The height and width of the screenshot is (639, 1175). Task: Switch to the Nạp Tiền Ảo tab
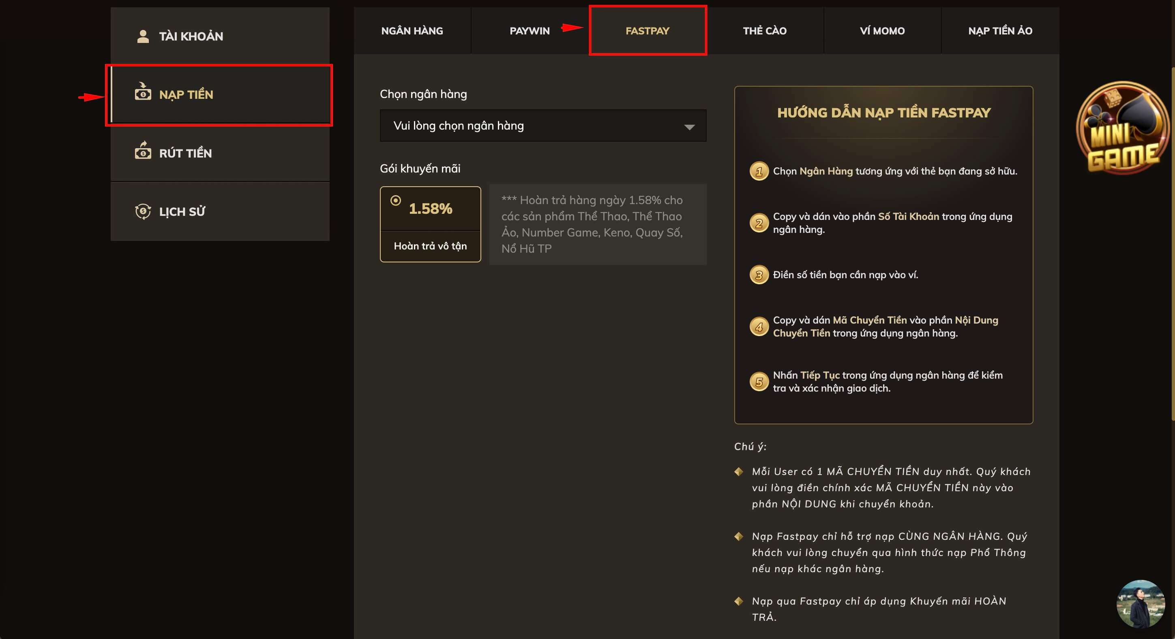pyautogui.click(x=1000, y=30)
